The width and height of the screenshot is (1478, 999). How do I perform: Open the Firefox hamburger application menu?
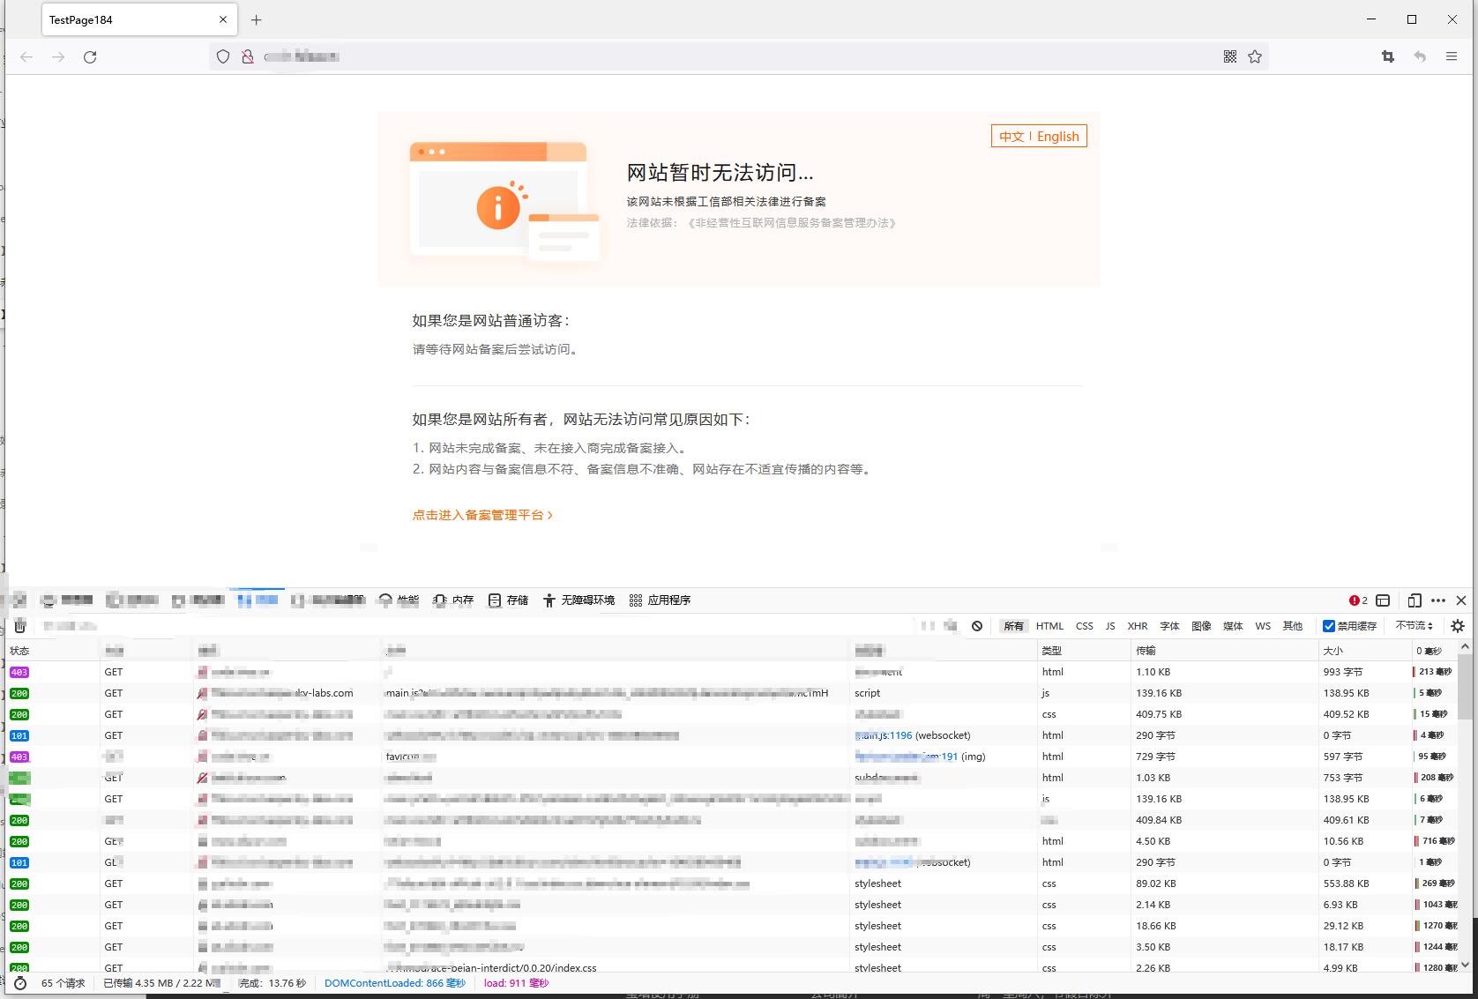[x=1451, y=56]
